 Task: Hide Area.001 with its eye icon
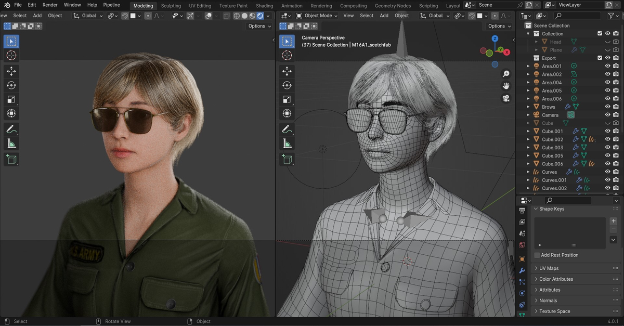click(607, 66)
